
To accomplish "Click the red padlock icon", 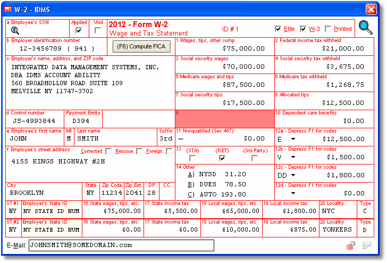I will (x=351, y=245).
